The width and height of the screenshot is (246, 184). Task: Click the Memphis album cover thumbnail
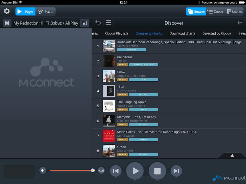point(109,121)
